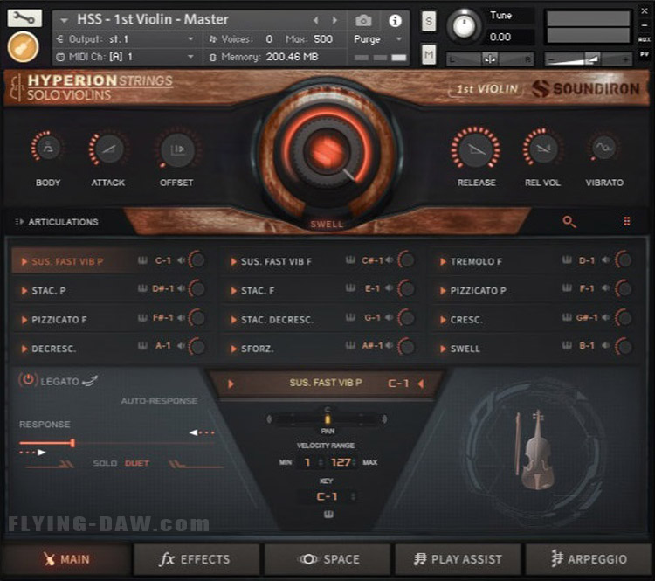Switch to the ARPEGGIO tab
655x581 pixels.
589,559
